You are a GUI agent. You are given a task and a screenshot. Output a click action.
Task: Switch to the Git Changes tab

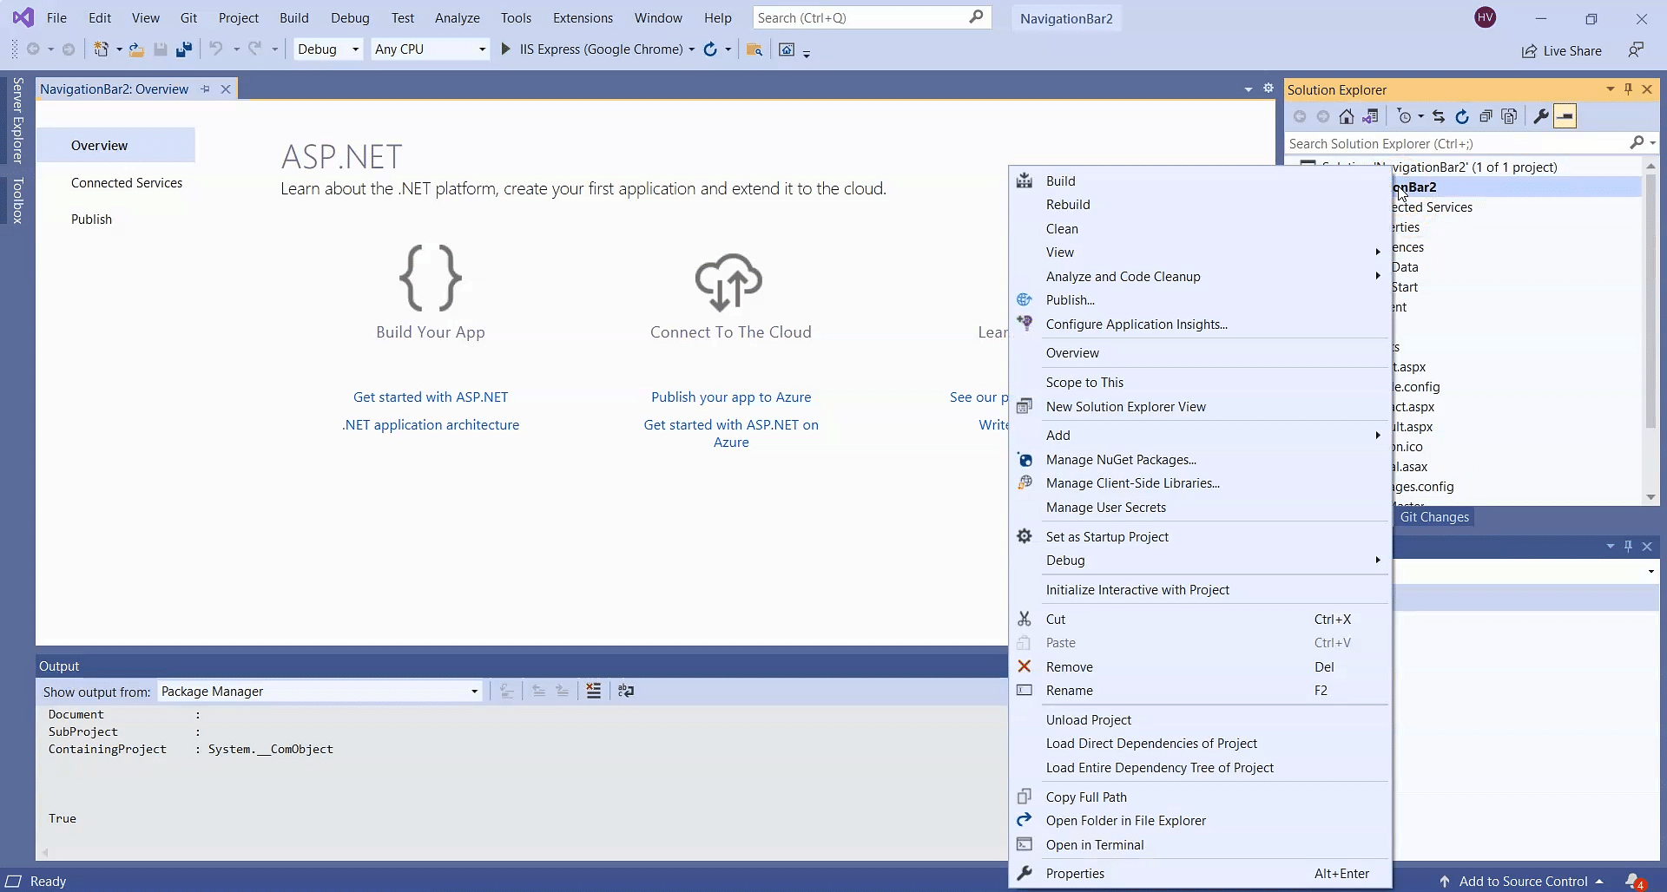point(1434,517)
